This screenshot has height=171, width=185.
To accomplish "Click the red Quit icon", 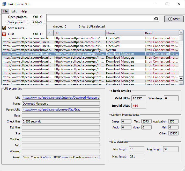I will [x=4, y=34].
